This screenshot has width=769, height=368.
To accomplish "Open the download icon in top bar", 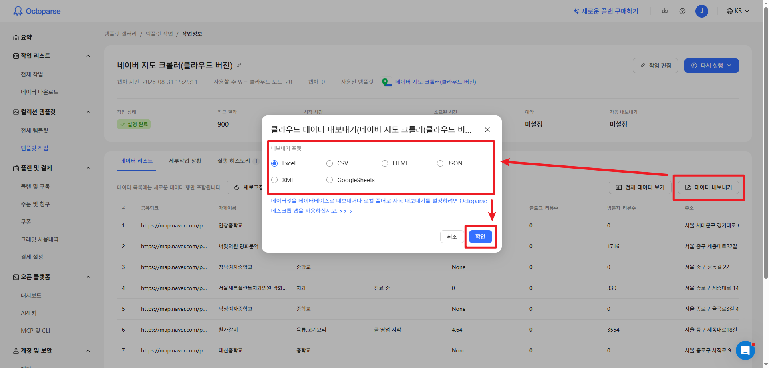I will [x=665, y=11].
